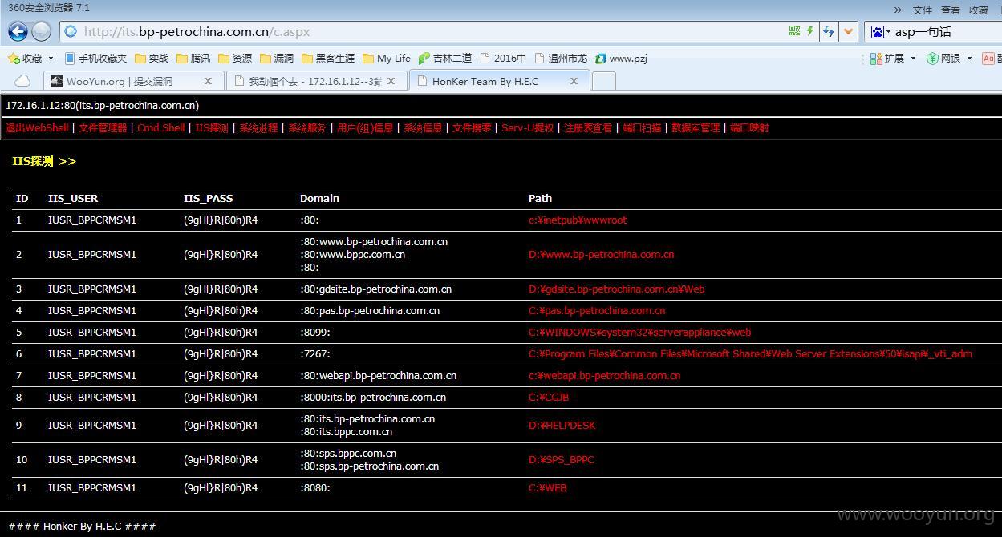Open the D:¥SPS_BPPC path link
This screenshot has width=1002, height=537.
561,460
